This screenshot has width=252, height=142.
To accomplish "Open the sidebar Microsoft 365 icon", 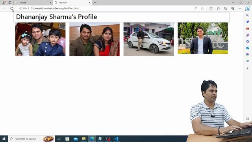I will point(248,41).
